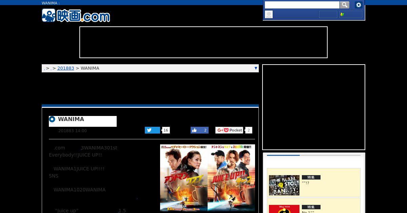This screenshot has height=213, width=407.
Task: Expand the breadcrumb dropdown arrow
Action: (x=256, y=68)
